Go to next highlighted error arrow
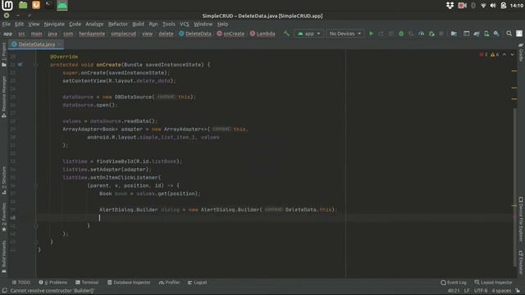 tap(512, 55)
